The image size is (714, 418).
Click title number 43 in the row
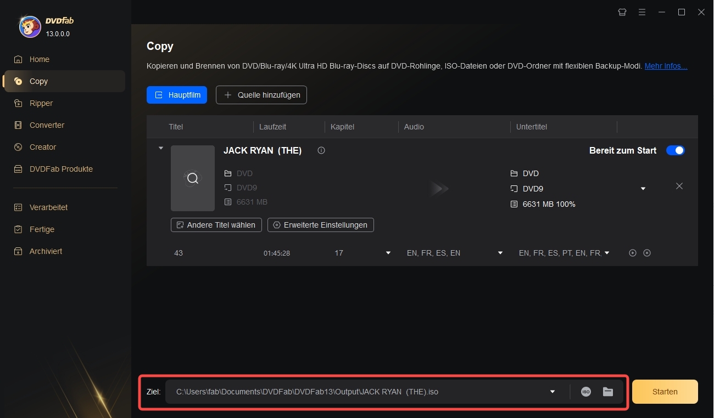[x=178, y=253]
